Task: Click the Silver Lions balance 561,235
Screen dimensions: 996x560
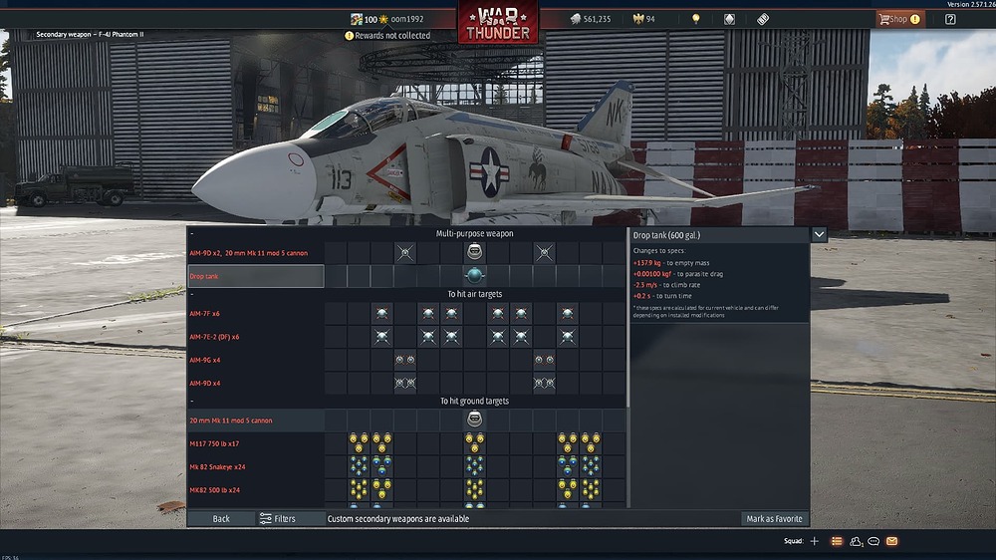Action: [591, 19]
